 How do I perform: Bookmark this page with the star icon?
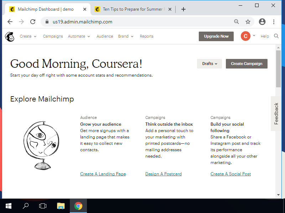(x=248, y=22)
